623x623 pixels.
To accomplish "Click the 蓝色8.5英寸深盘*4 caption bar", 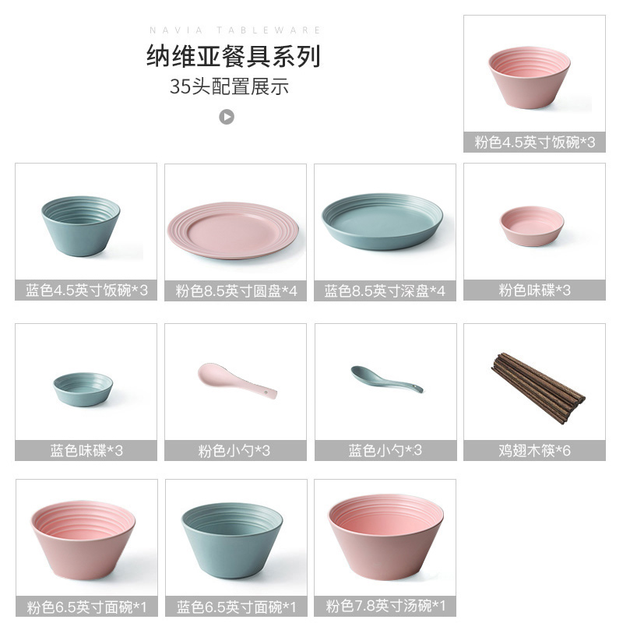I will 385,290.
